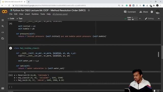
Task: Open the code snippets panel
Action: point(3,32)
